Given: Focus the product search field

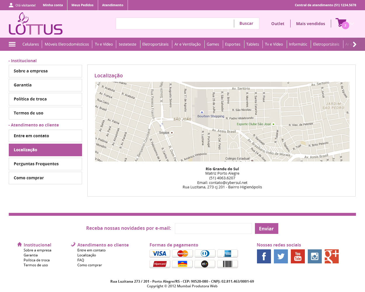Looking at the screenshot, I should pyautogui.click(x=175, y=24).
